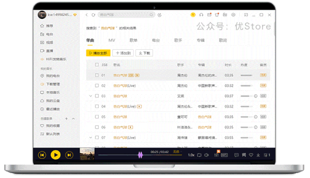The image size is (310, 178).
Task: Play the MV for song 04 告白气球(Live)
Action: [x=139, y=106]
